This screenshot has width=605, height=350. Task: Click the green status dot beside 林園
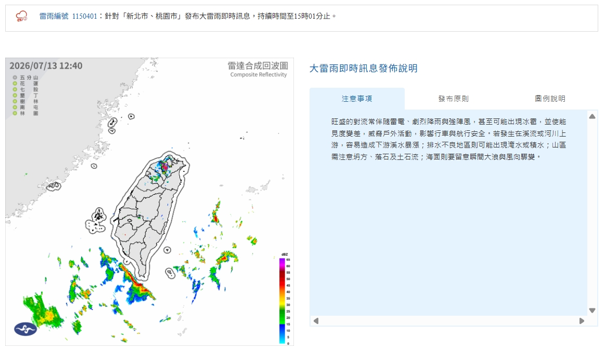[x=15, y=113]
